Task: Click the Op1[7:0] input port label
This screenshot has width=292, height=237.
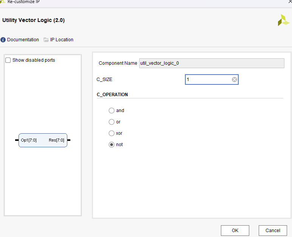Action: tap(29, 140)
